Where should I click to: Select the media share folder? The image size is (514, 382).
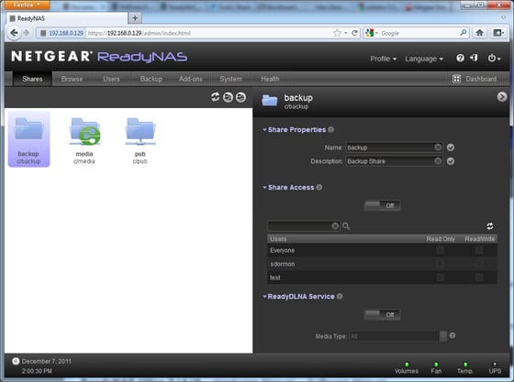[x=84, y=141]
